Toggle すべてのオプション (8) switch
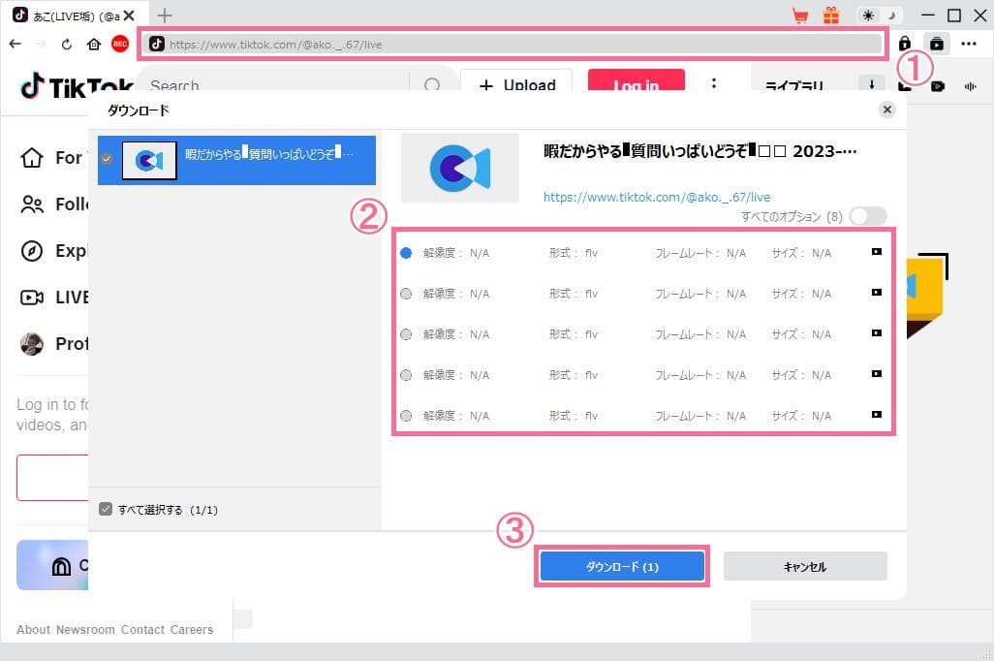The height and width of the screenshot is (661, 994). click(868, 216)
